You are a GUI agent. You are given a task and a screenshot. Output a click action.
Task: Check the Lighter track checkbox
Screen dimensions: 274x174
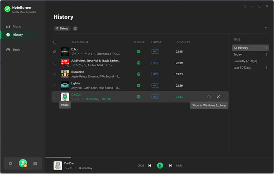pos(55,86)
